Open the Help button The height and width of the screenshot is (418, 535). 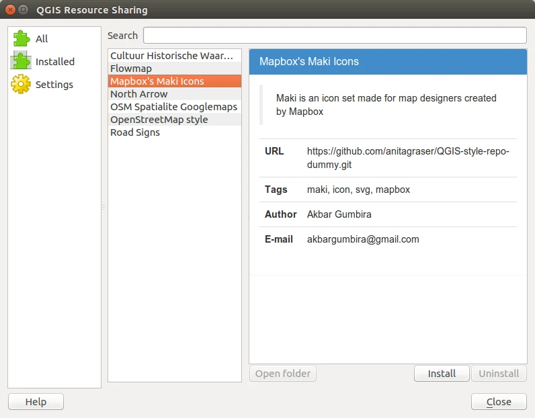point(36,402)
